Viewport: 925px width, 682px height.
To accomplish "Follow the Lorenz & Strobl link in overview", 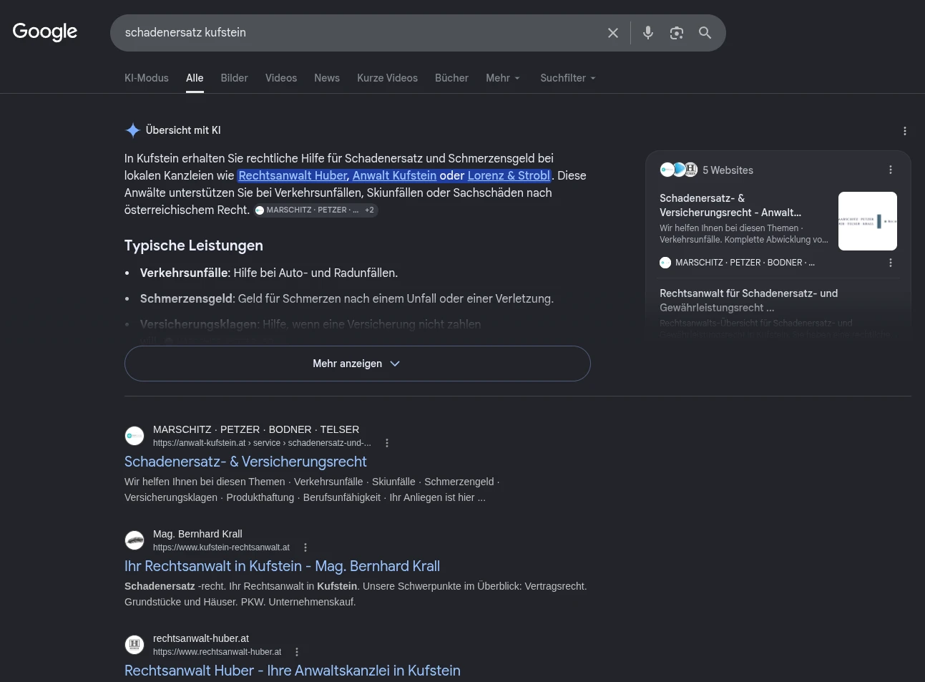I will tap(509, 175).
